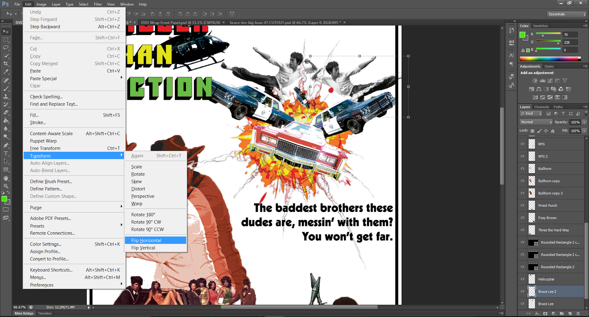Image resolution: width=589 pixels, height=317 pixels.
Task: Open the layer Kind filter dropdown
Action: click(x=531, y=114)
